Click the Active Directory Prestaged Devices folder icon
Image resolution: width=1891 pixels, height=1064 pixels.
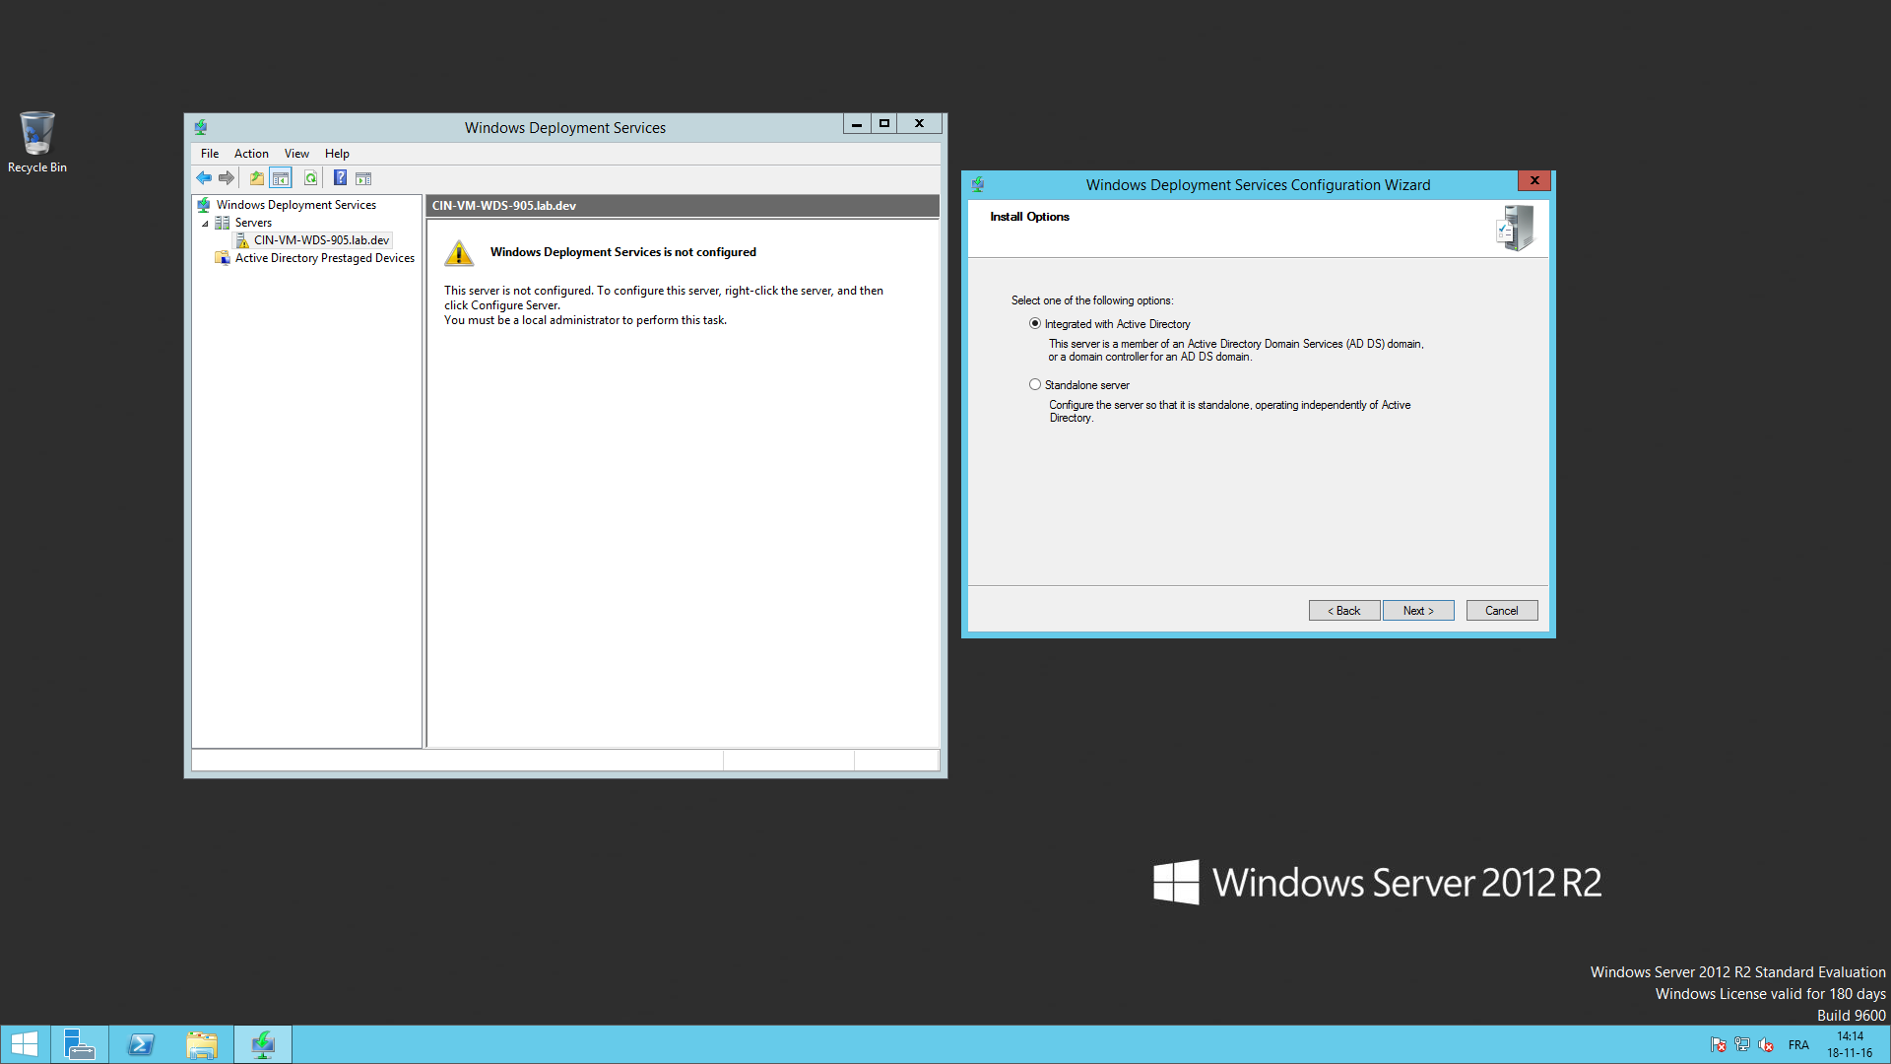coord(223,258)
